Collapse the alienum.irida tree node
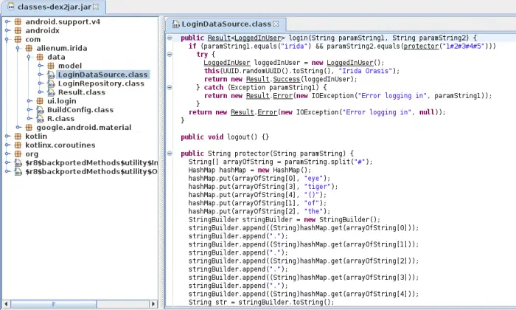This screenshot has width=516, height=310. [x=18, y=49]
